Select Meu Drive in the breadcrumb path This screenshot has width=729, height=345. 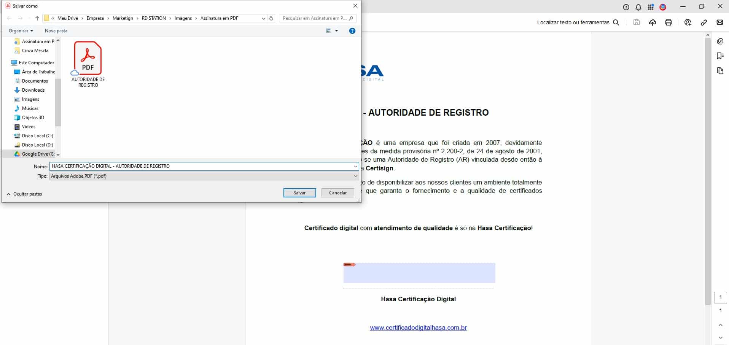[x=68, y=18]
